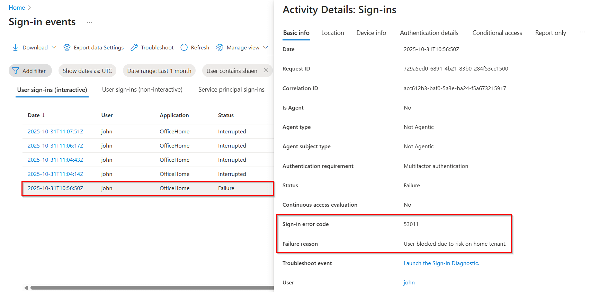
Task: Open ellipsis menu beside Sign-in events title
Action: [x=89, y=22]
